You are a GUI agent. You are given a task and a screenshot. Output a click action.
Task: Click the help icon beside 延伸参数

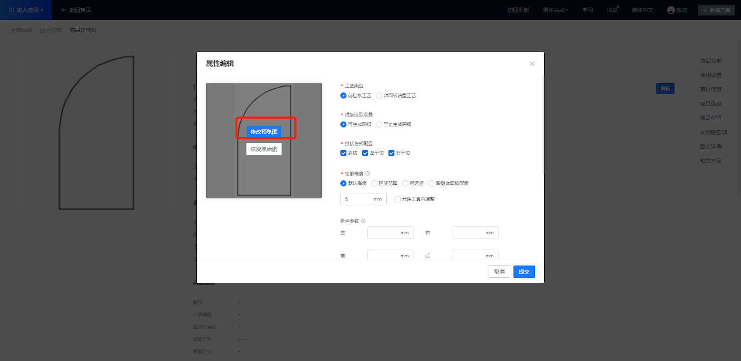point(363,221)
